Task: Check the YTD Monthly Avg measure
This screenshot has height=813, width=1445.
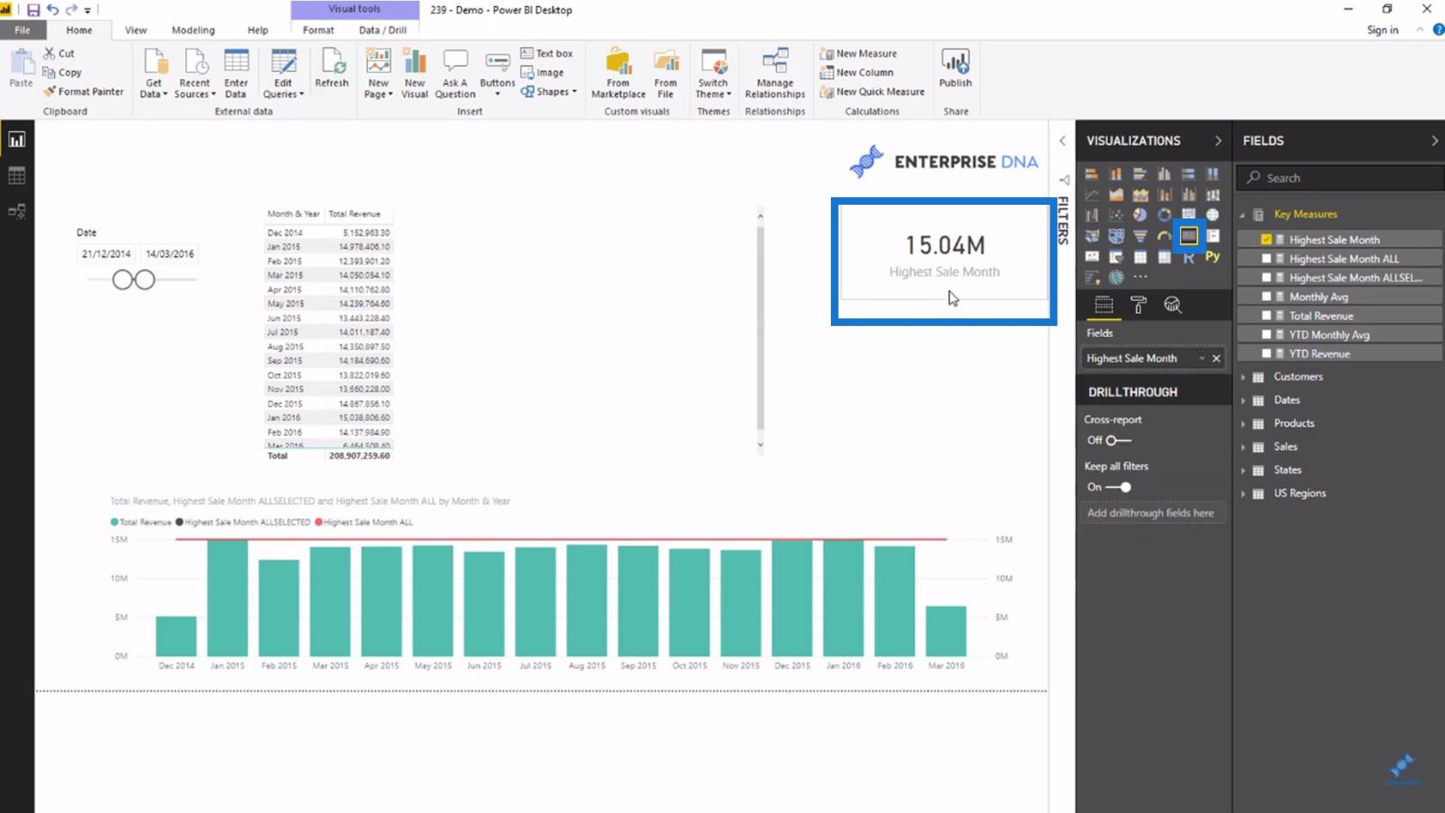Action: (1266, 335)
